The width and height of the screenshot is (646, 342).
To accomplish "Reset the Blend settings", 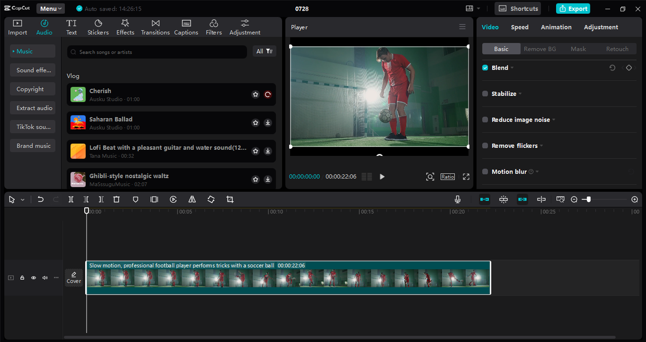I will 612,68.
